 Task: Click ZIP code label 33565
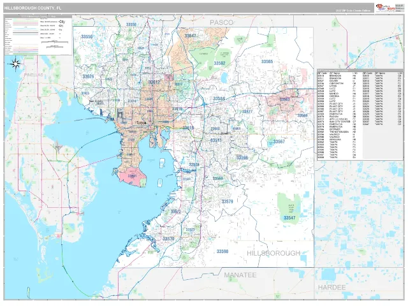267,61
